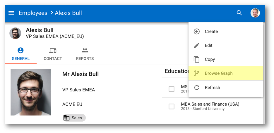Open the user avatar in the header

click(x=255, y=13)
